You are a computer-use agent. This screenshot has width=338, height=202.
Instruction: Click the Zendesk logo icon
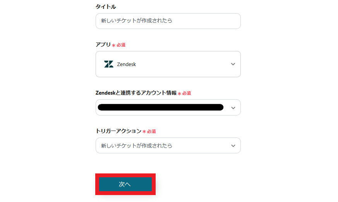click(x=108, y=64)
